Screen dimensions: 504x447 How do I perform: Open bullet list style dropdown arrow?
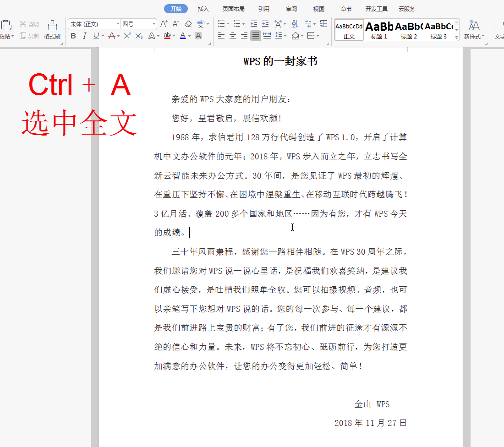[x=228, y=24]
